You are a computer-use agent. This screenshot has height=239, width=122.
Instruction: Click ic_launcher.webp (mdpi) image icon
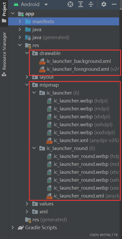pyautogui.click(x=49, y=109)
